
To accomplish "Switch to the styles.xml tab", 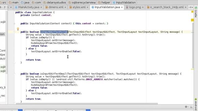I will tap(79, 7).
